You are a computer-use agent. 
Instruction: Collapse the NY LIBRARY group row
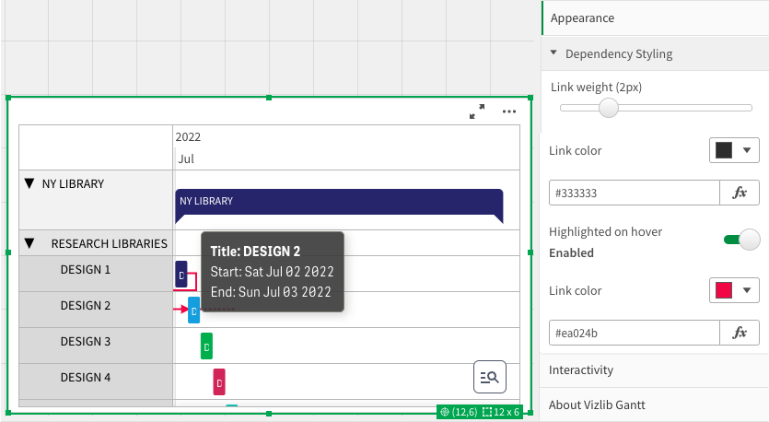29,183
